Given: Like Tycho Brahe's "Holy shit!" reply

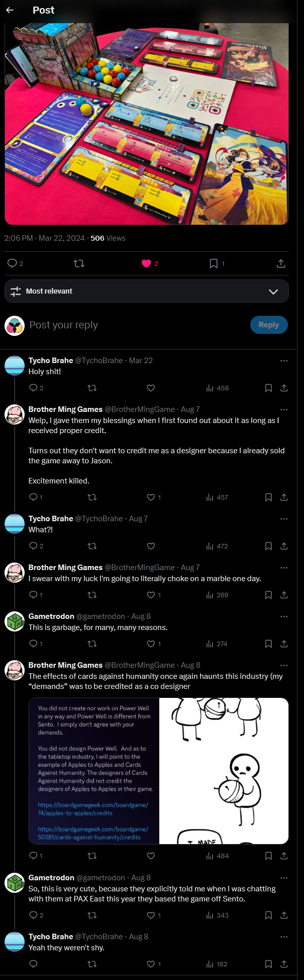Looking at the screenshot, I should click(151, 388).
